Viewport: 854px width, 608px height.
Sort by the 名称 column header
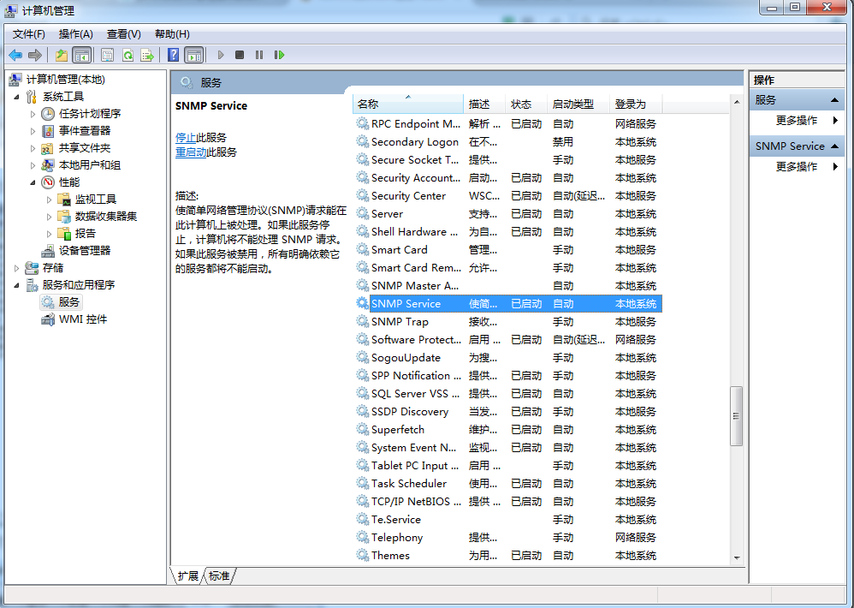click(x=408, y=104)
